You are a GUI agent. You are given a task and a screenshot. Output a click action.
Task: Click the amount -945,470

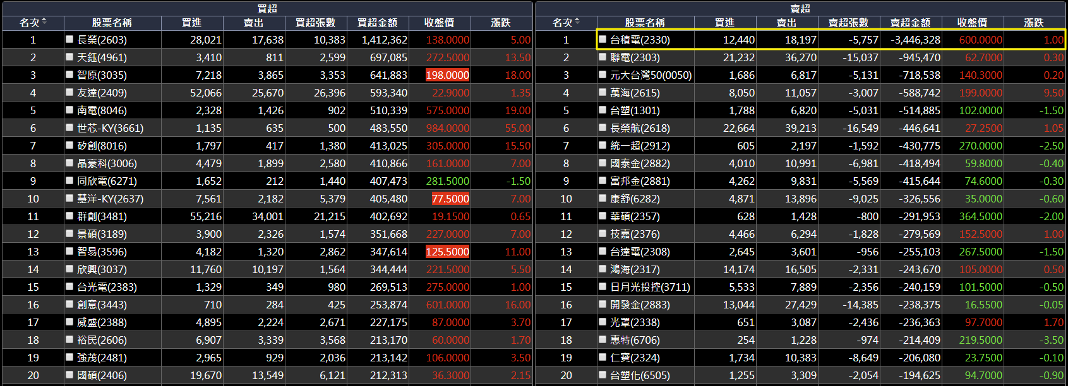(x=921, y=57)
